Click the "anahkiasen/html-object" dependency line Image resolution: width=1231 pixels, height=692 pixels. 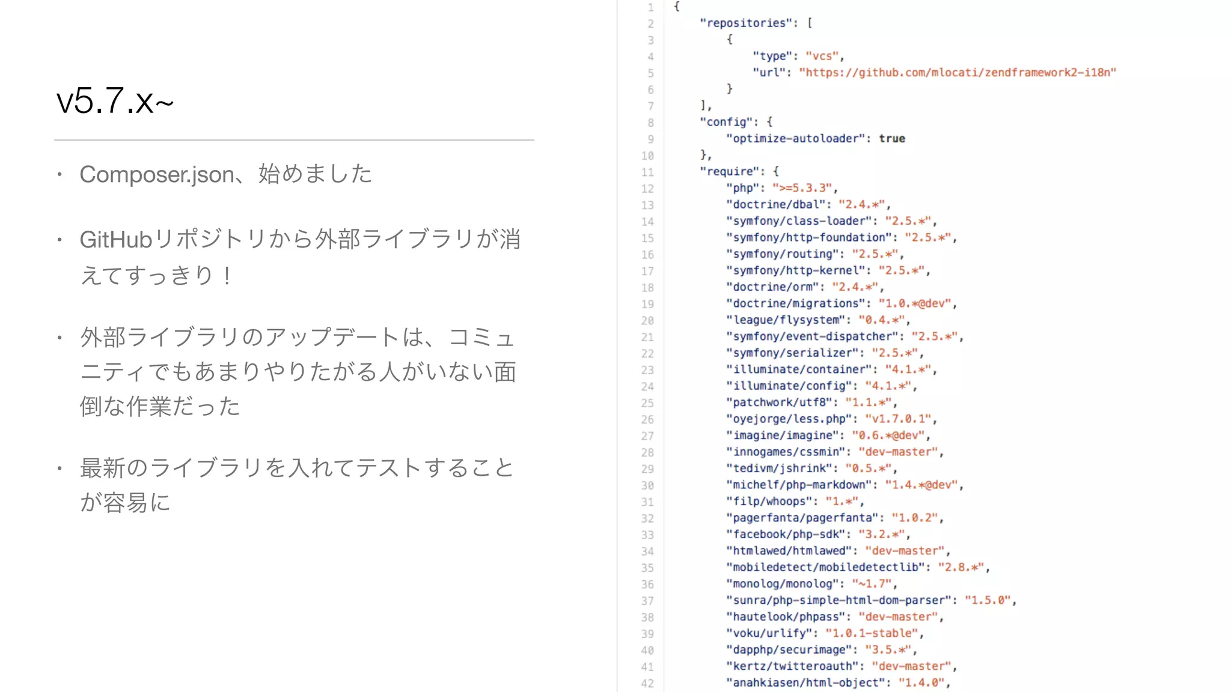click(x=838, y=684)
